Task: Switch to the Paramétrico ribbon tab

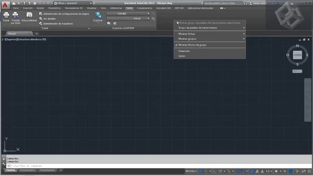Action: click(54, 8)
